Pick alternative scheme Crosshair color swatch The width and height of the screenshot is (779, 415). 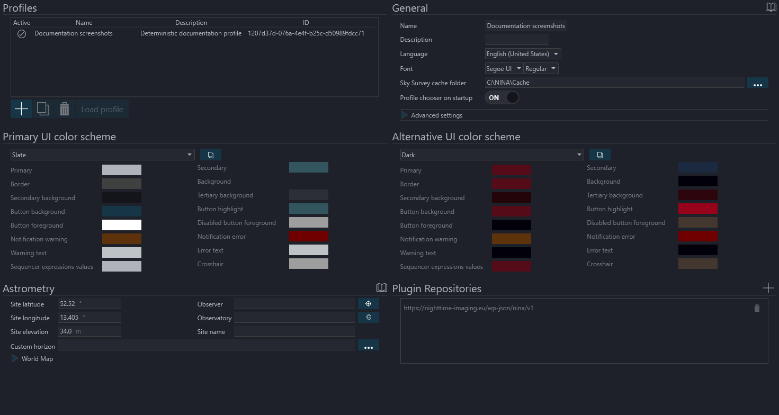point(698,264)
